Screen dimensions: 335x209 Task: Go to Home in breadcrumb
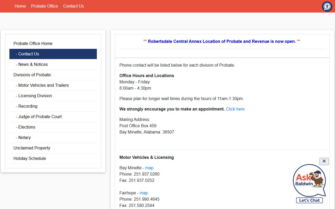pos(20,6)
